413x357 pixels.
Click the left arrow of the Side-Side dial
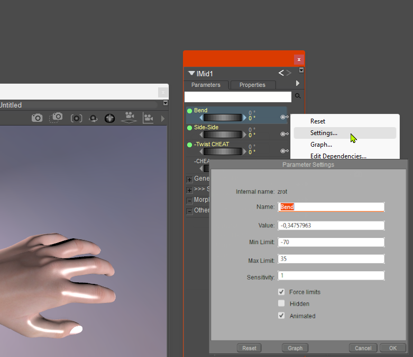[x=201, y=135]
